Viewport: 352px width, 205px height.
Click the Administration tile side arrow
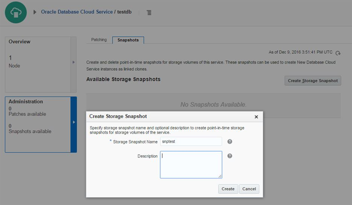click(x=74, y=122)
